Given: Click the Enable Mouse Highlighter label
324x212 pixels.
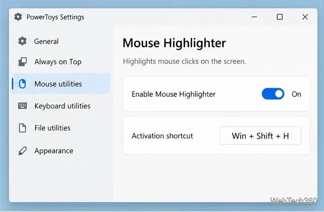Looking at the screenshot, I should (174, 94).
